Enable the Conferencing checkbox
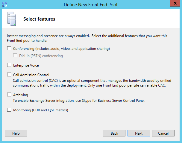This screenshot has height=143, width=182. (9, 48)
